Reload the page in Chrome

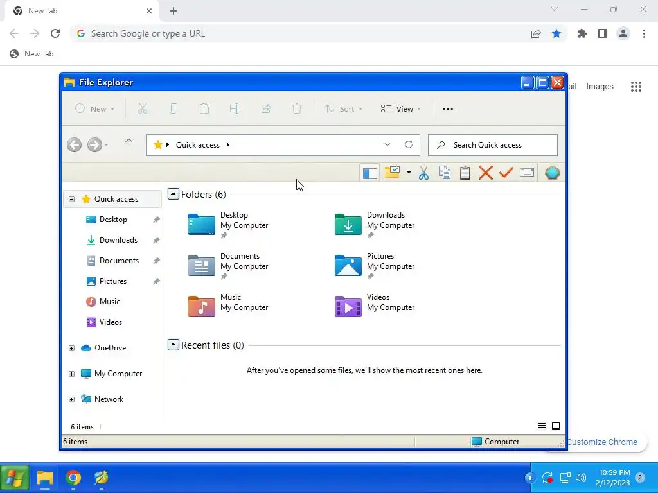click(55, 33)
